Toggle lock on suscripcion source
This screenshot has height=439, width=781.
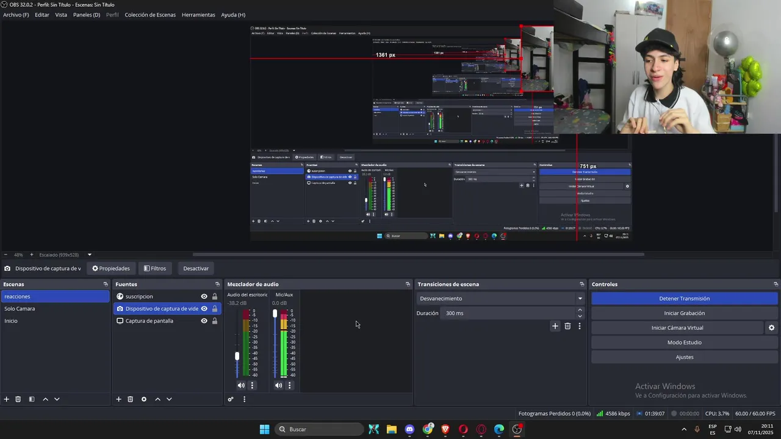click(215, 296)
